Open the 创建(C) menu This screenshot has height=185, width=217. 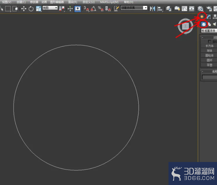click(x=21, y=2)
